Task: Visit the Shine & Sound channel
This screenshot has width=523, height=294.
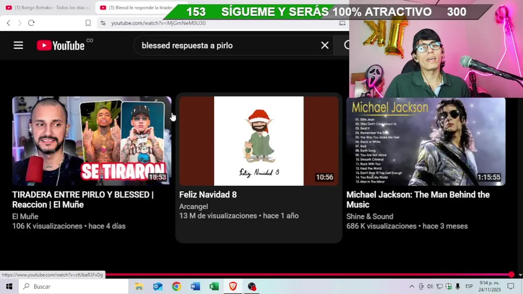Action: click(x=370, y=216)
